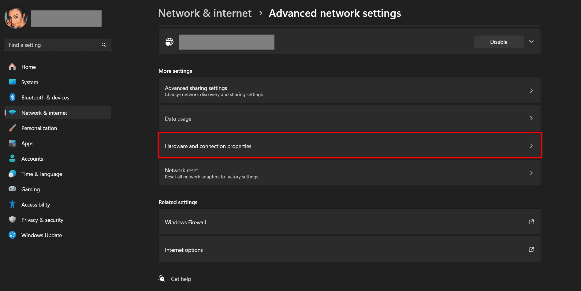Open the Windows Firewall link
The width and height of the screenshot is (581, 291).
(x=349, y=222)
